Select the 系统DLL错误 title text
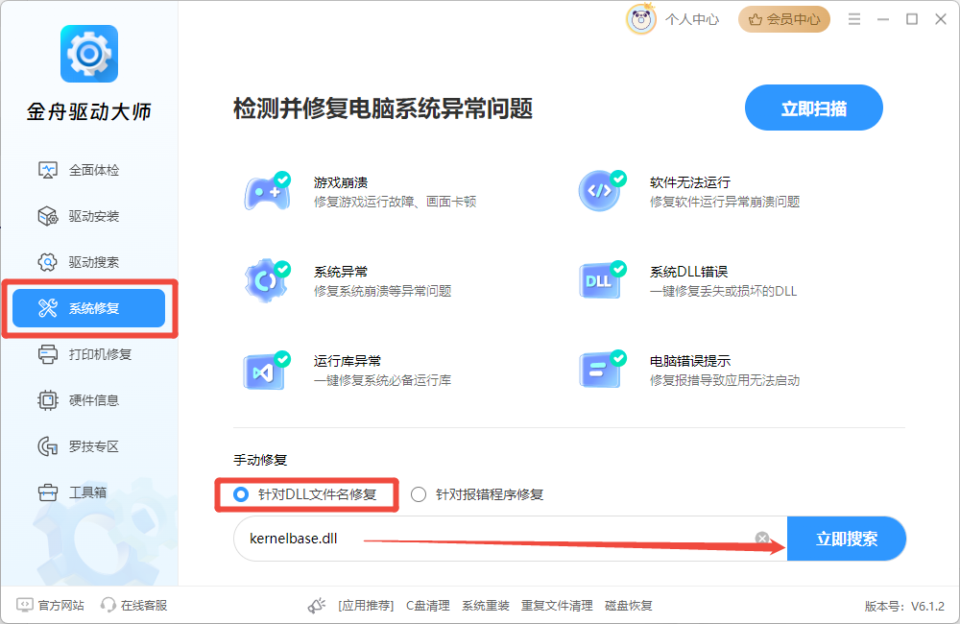This screenshot has height=624, width=960. click(688, 272)
